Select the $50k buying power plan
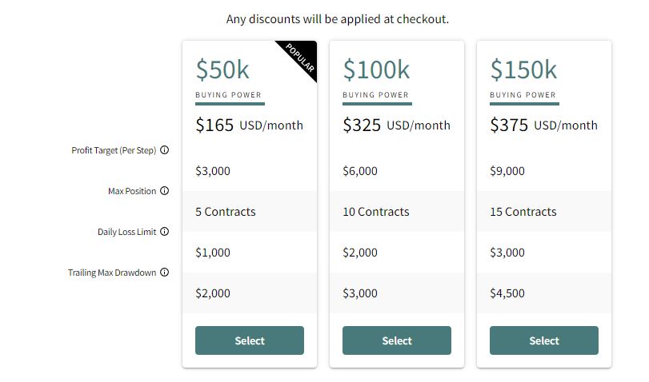The width and height of the screenshot is (649, 382). pyautogui.click(x=250, y=340)
